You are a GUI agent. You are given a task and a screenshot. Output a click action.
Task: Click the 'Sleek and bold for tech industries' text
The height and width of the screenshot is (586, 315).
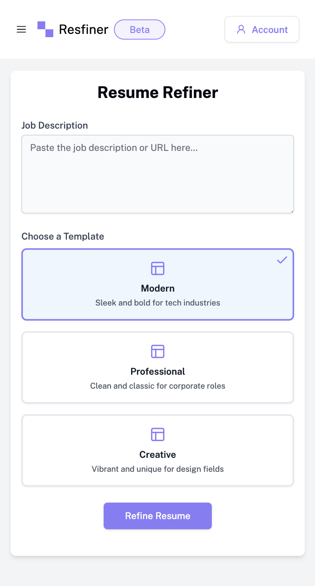point(157,303)
